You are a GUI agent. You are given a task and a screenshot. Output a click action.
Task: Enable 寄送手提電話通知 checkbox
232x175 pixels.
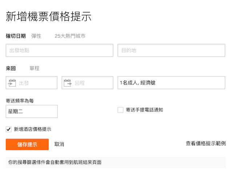point(120,110)
